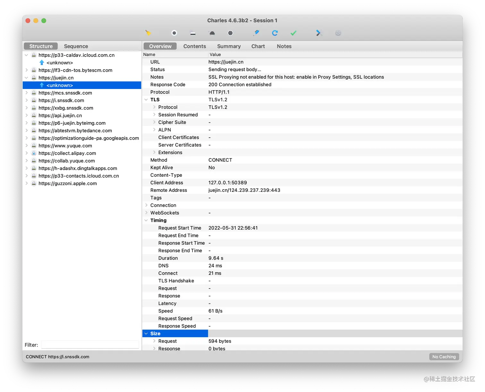Click the validate checkmark icon
485x392 pixels.
coord(294,33)
